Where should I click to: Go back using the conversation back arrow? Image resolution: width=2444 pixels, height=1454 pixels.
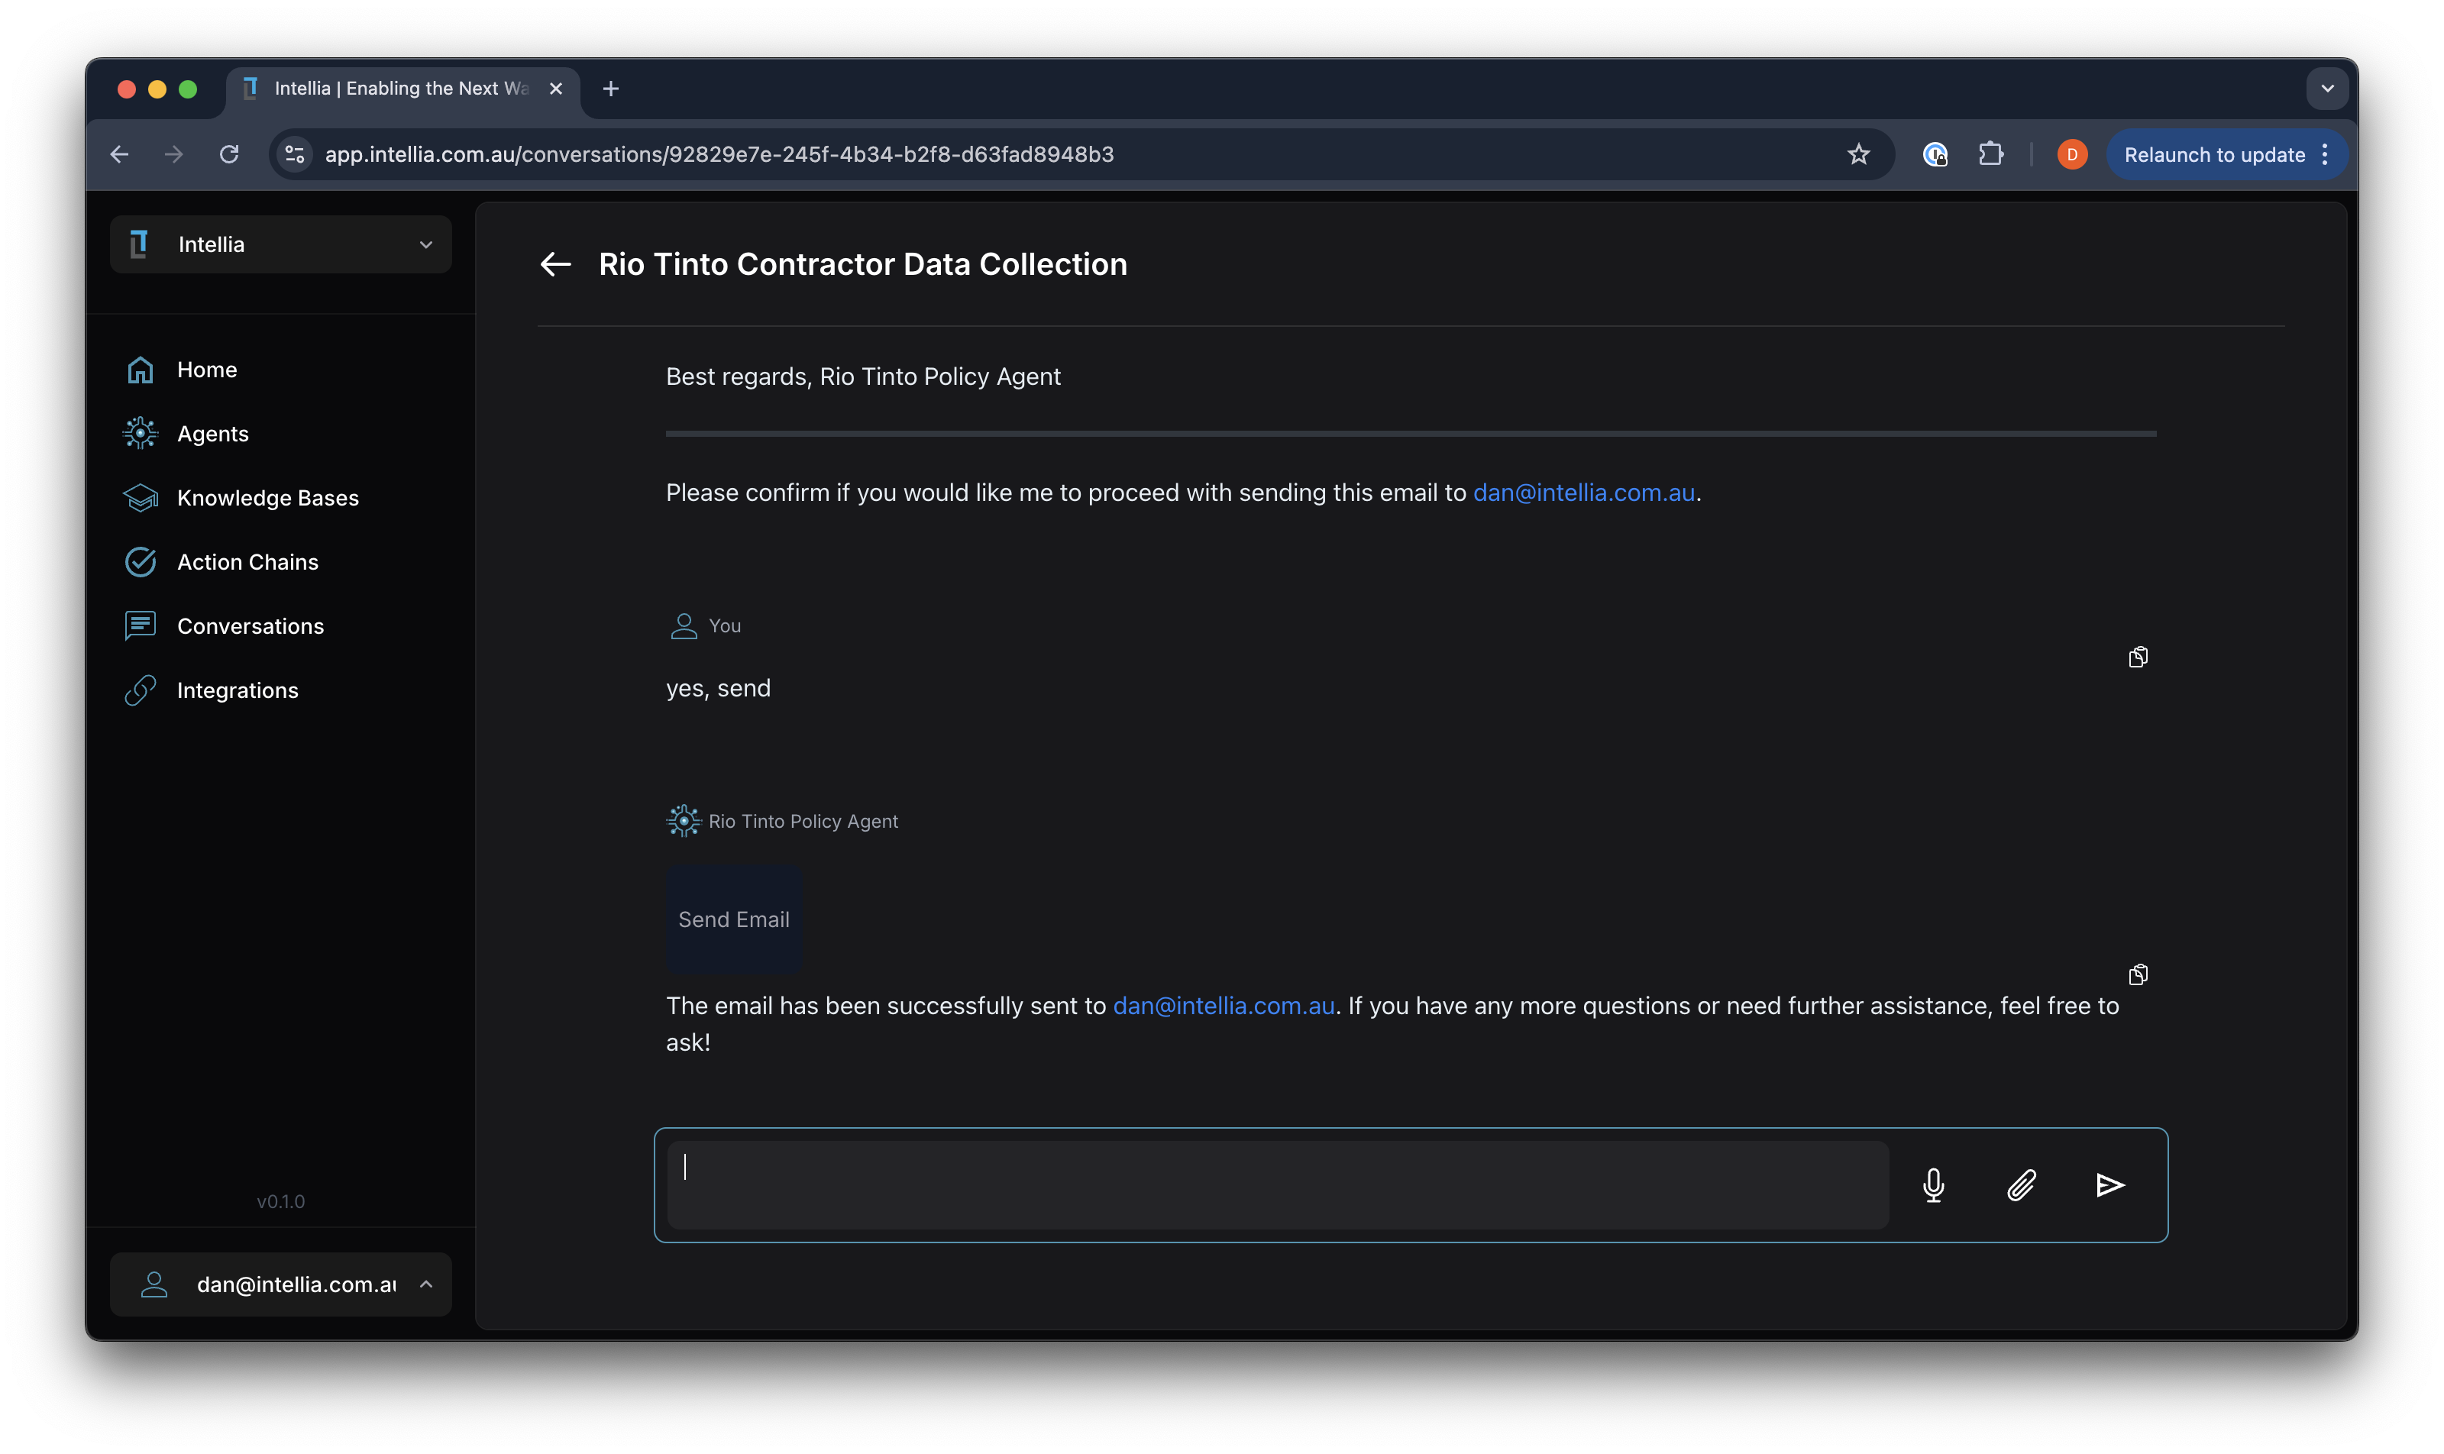[556, 263]
